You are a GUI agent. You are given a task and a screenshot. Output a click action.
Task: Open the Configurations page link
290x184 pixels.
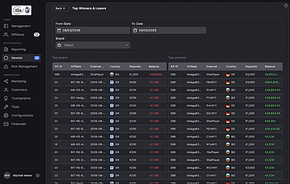pyautogui.click(x=22, y=115)
